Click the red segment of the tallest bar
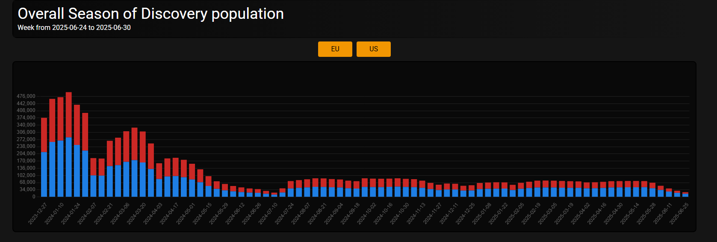Viewport: 717px width, 242px height. (x=68, y=115)
